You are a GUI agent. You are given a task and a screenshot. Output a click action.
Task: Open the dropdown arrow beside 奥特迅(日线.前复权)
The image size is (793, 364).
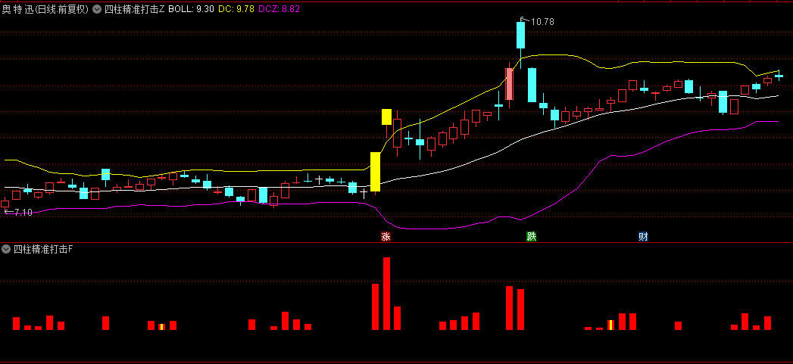(x=97, y=8)
